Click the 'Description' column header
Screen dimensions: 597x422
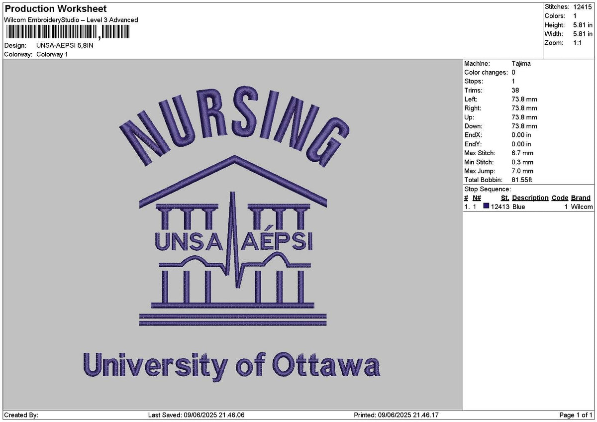pyautogui.click(x=530, y=198)
